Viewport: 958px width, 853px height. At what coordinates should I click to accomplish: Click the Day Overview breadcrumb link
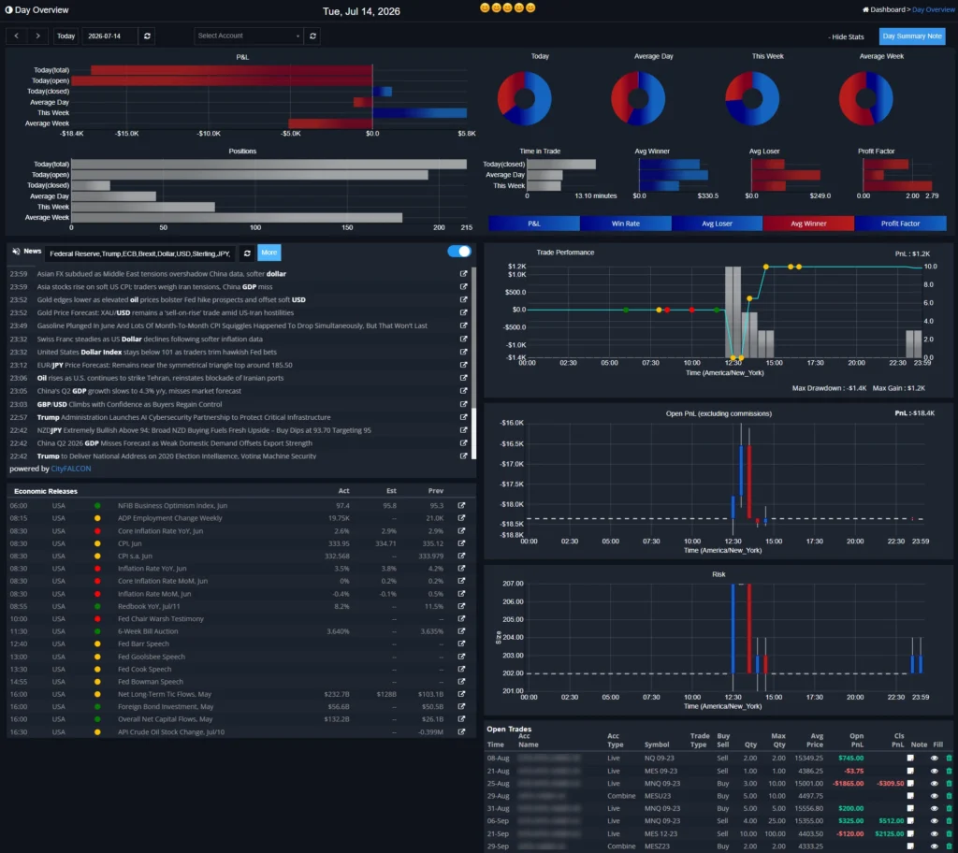(933, 9)
